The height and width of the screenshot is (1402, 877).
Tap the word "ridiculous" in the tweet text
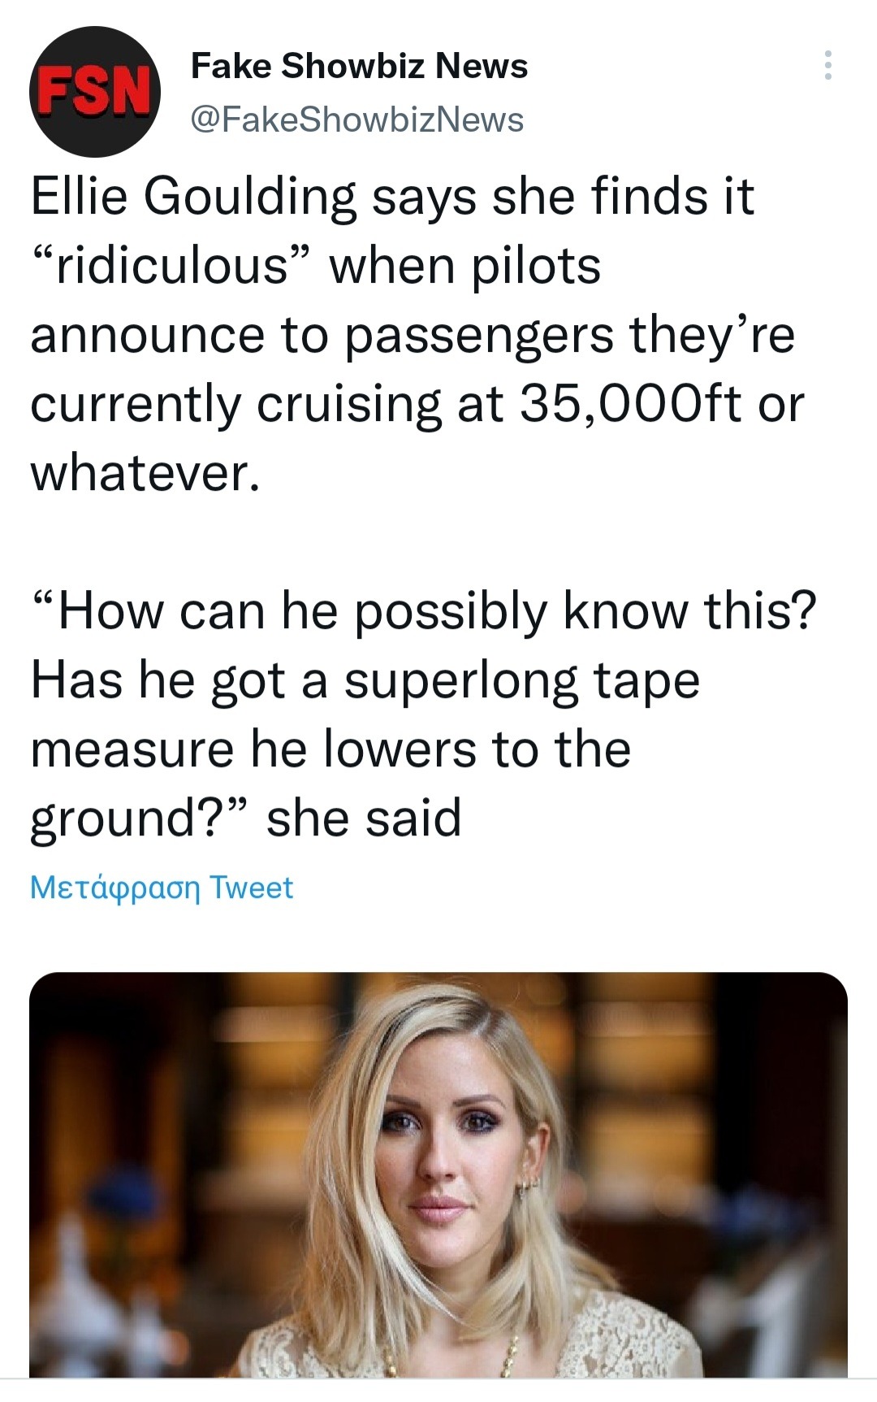point(171,266)
